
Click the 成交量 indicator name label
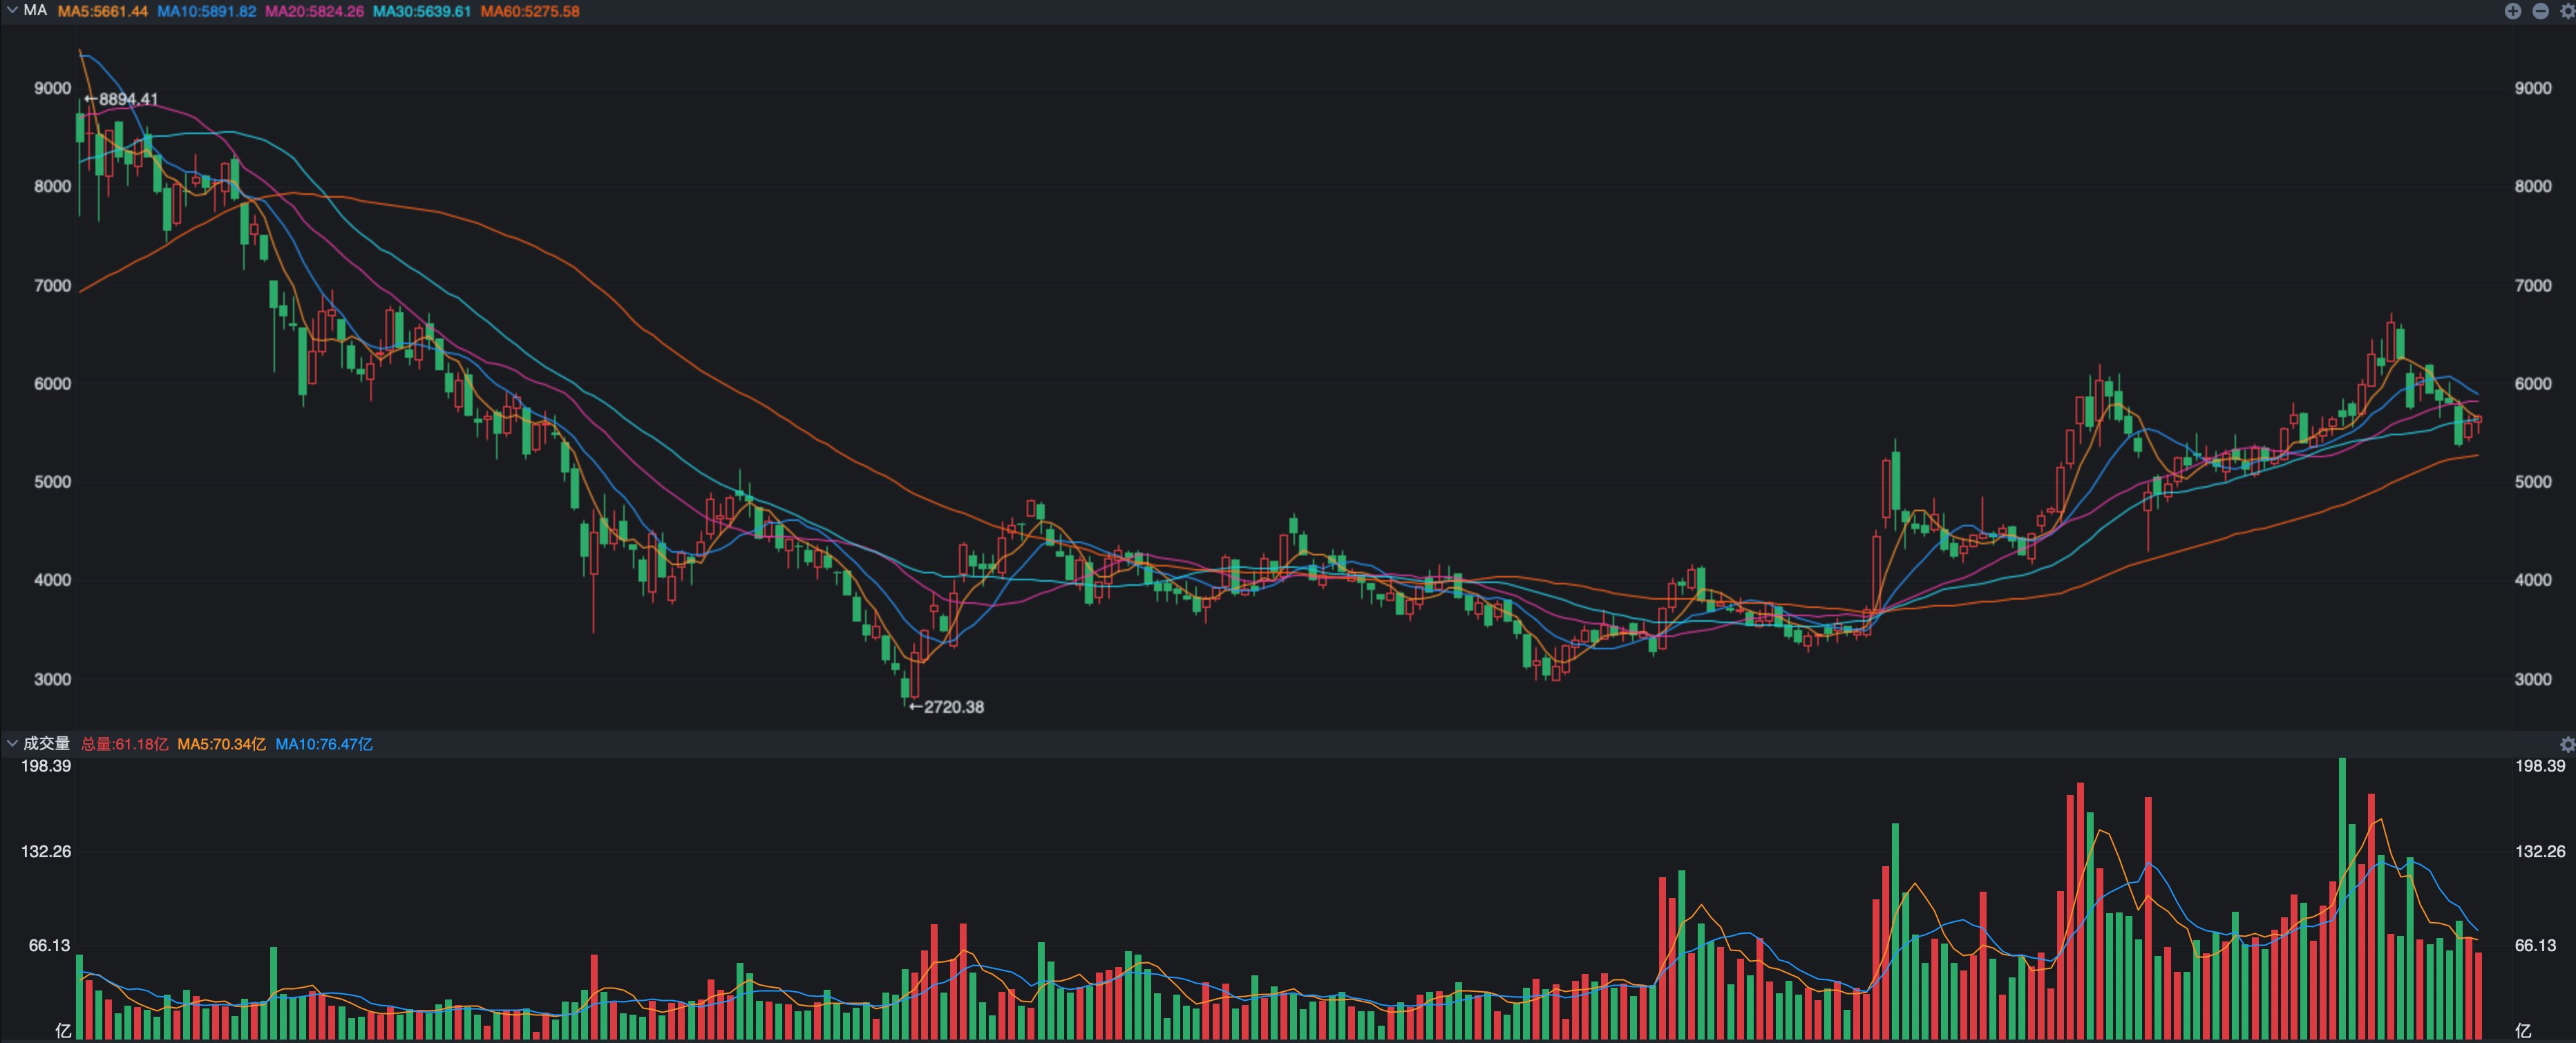(x=46, y=743)
